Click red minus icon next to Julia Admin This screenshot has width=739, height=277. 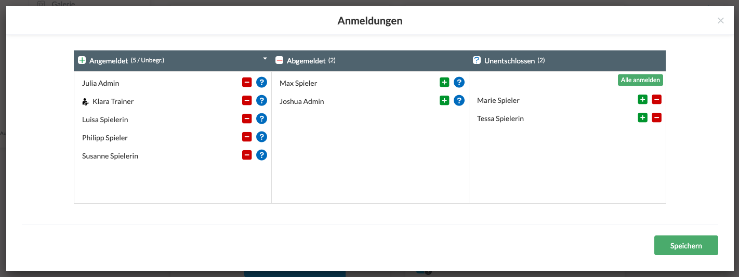tap(247, 82)
